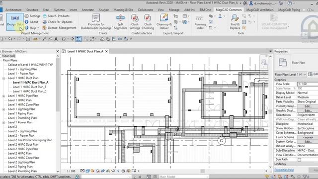The height and width of the screenshot is (179, 318).
Task: Click the navigation wheel icon in the drawing view
Action: (x=263, y=62)
